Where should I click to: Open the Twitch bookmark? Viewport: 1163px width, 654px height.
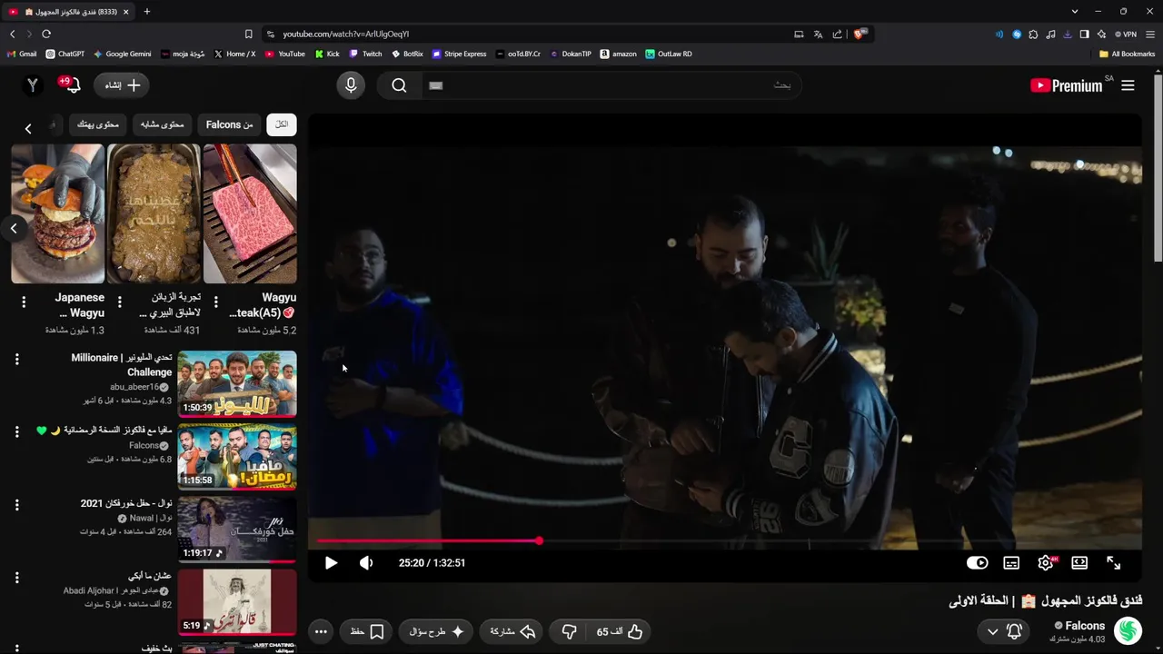[x=366, y=54]
